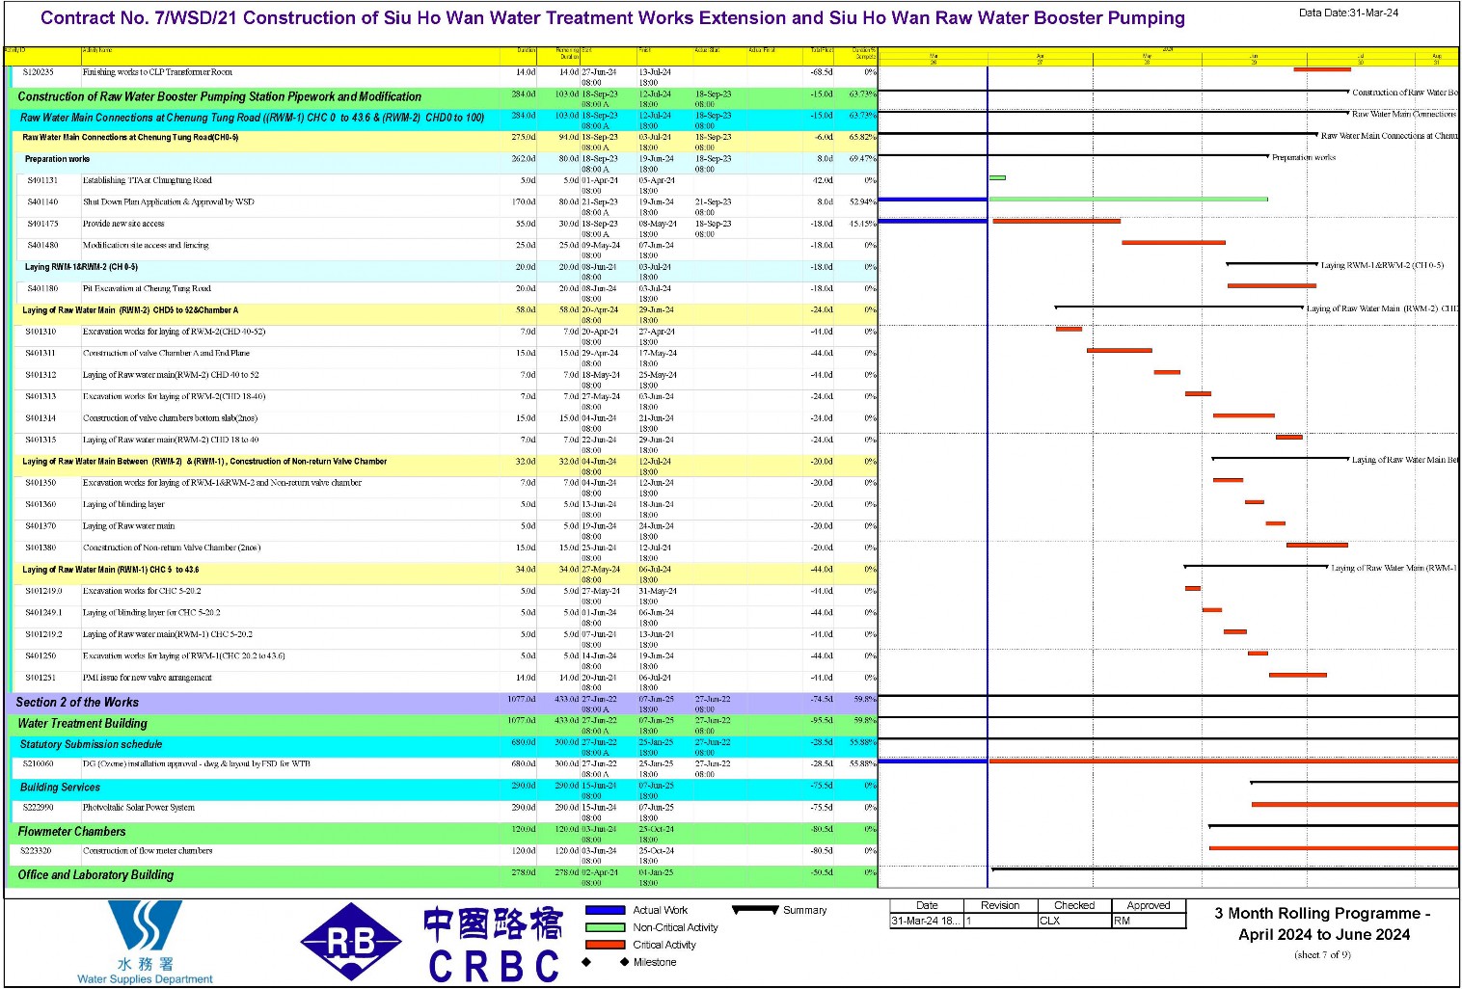This screenshot has width=1462, height=989.
Task: Click activity ID S401350
Action: point(41,483)
